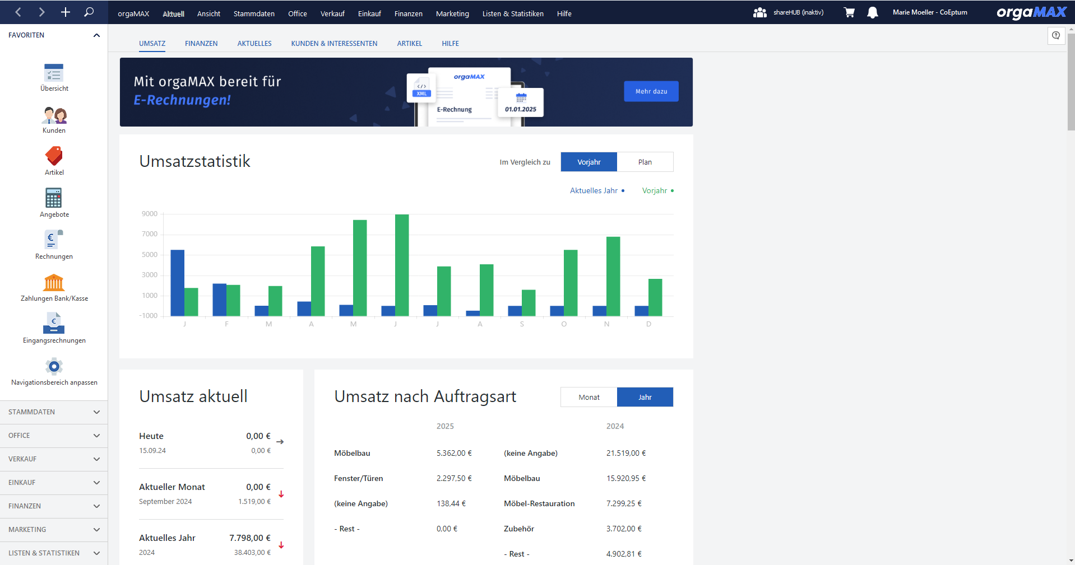Image resolution: width=1075 pixels, height=565 pixels.
Task: Open the shopping cart icon
Action: pos(849,13)
